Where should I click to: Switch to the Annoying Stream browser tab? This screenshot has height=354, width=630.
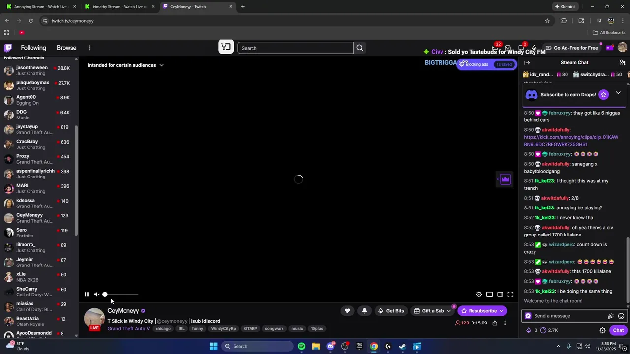[40, 7]
